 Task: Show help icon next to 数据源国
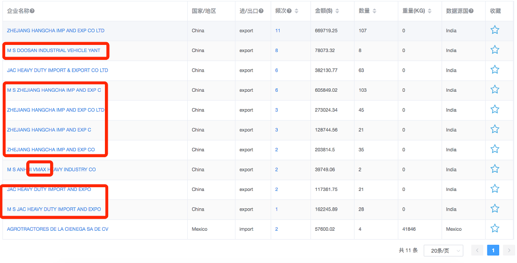[x=471, y=11]
